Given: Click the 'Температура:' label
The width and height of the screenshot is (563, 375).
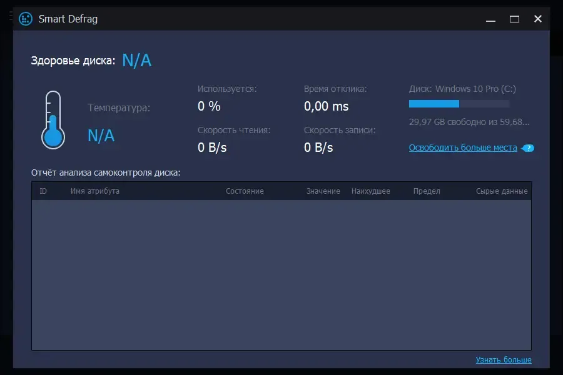Looking at the screenshot, I should point(119,107).
